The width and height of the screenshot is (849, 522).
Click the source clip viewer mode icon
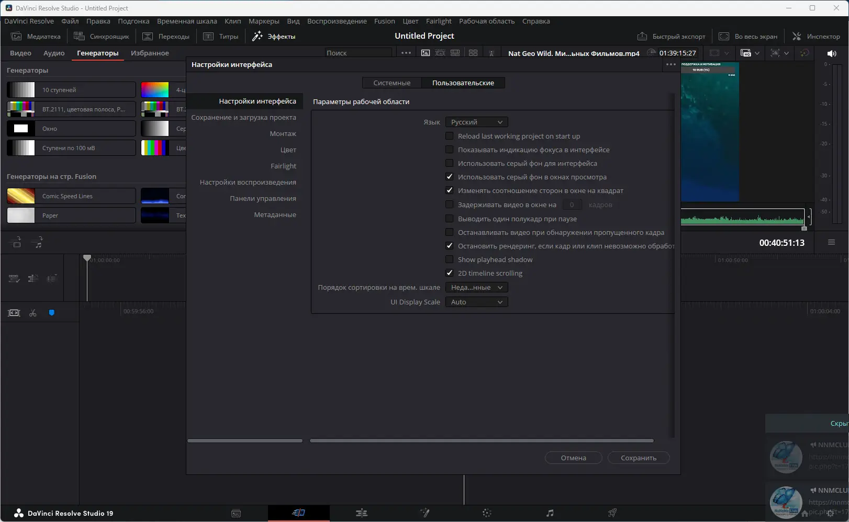point(426,53)
